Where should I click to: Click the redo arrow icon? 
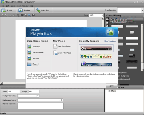pyautogui.click(x=6, y=15)
